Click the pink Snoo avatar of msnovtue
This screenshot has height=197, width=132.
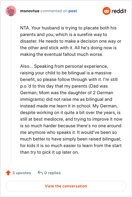[11, 11]
